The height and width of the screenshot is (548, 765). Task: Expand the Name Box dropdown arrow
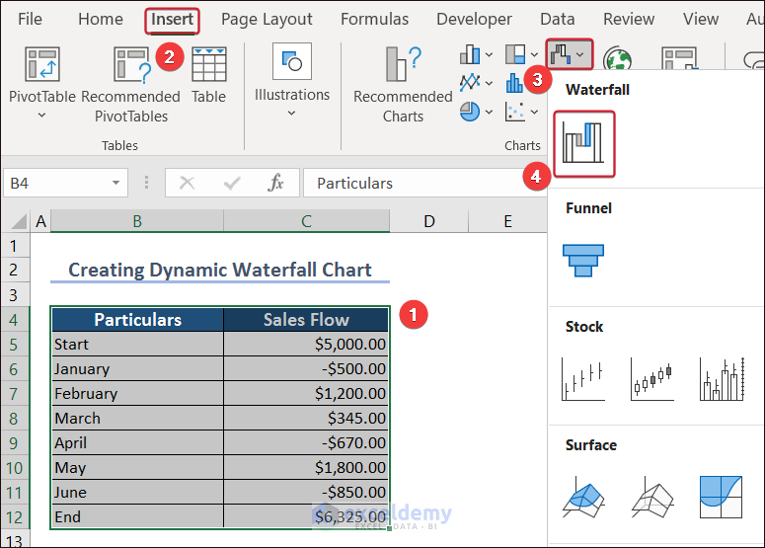(116, 184)
